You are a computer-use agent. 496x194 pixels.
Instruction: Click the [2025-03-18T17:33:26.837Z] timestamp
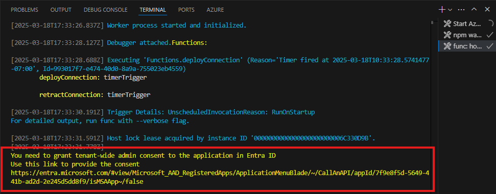click(x=57, y=26)
